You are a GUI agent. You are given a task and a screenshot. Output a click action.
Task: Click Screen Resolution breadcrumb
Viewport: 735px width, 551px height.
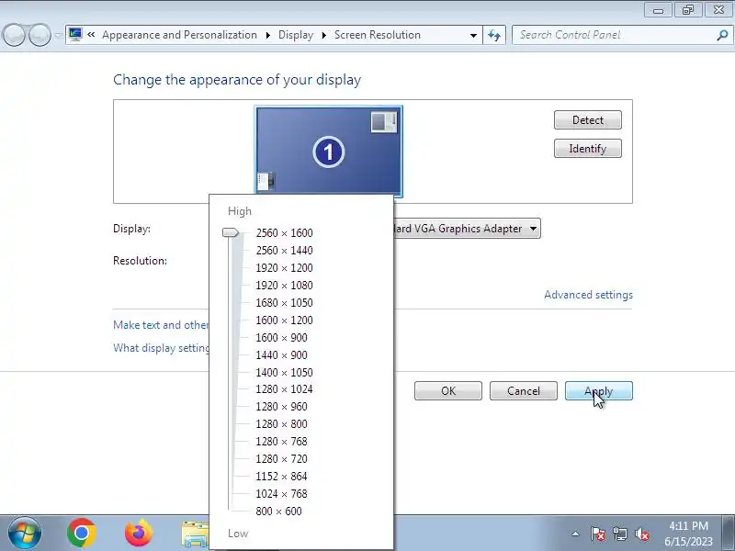378,35
